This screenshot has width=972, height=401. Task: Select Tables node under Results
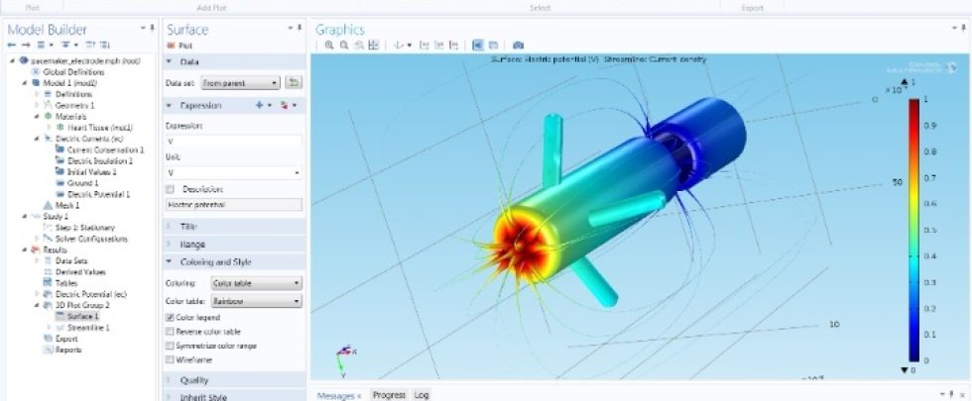tap(66, 283)
